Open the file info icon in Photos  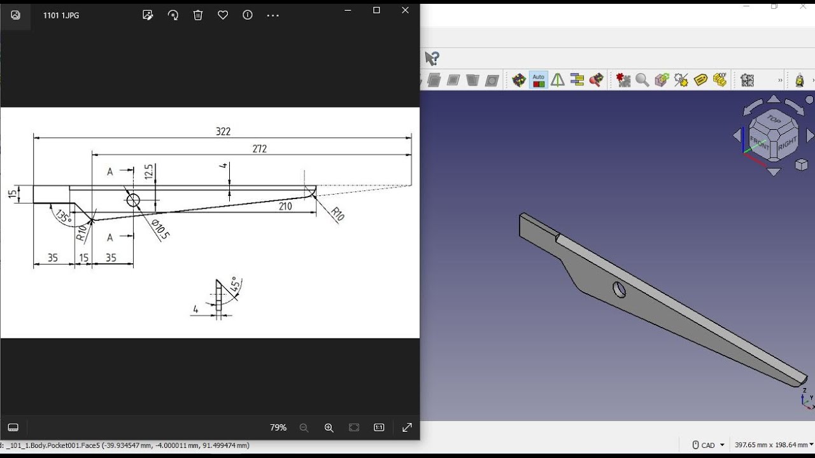click(248, 15)
